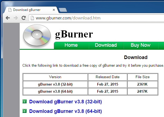Open a new browser tab
This screenshot has width=164, height=117.
pyautogui.click(x=63, y=10)
